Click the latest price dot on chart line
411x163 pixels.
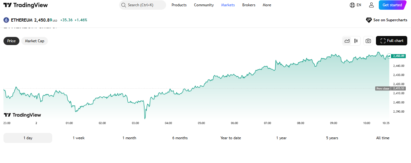pyautogui.click(x=389, y=56)
